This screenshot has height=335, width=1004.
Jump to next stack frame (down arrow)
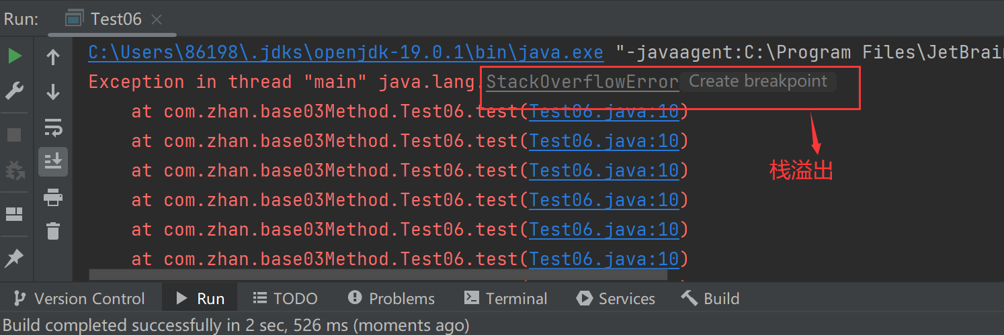pos(53,92)
